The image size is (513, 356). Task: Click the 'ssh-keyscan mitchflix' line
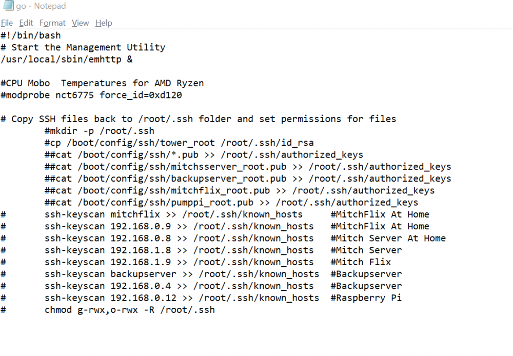pos(174,214)
